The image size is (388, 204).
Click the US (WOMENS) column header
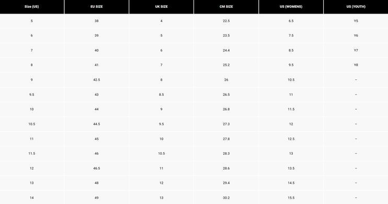coord(291,7)
